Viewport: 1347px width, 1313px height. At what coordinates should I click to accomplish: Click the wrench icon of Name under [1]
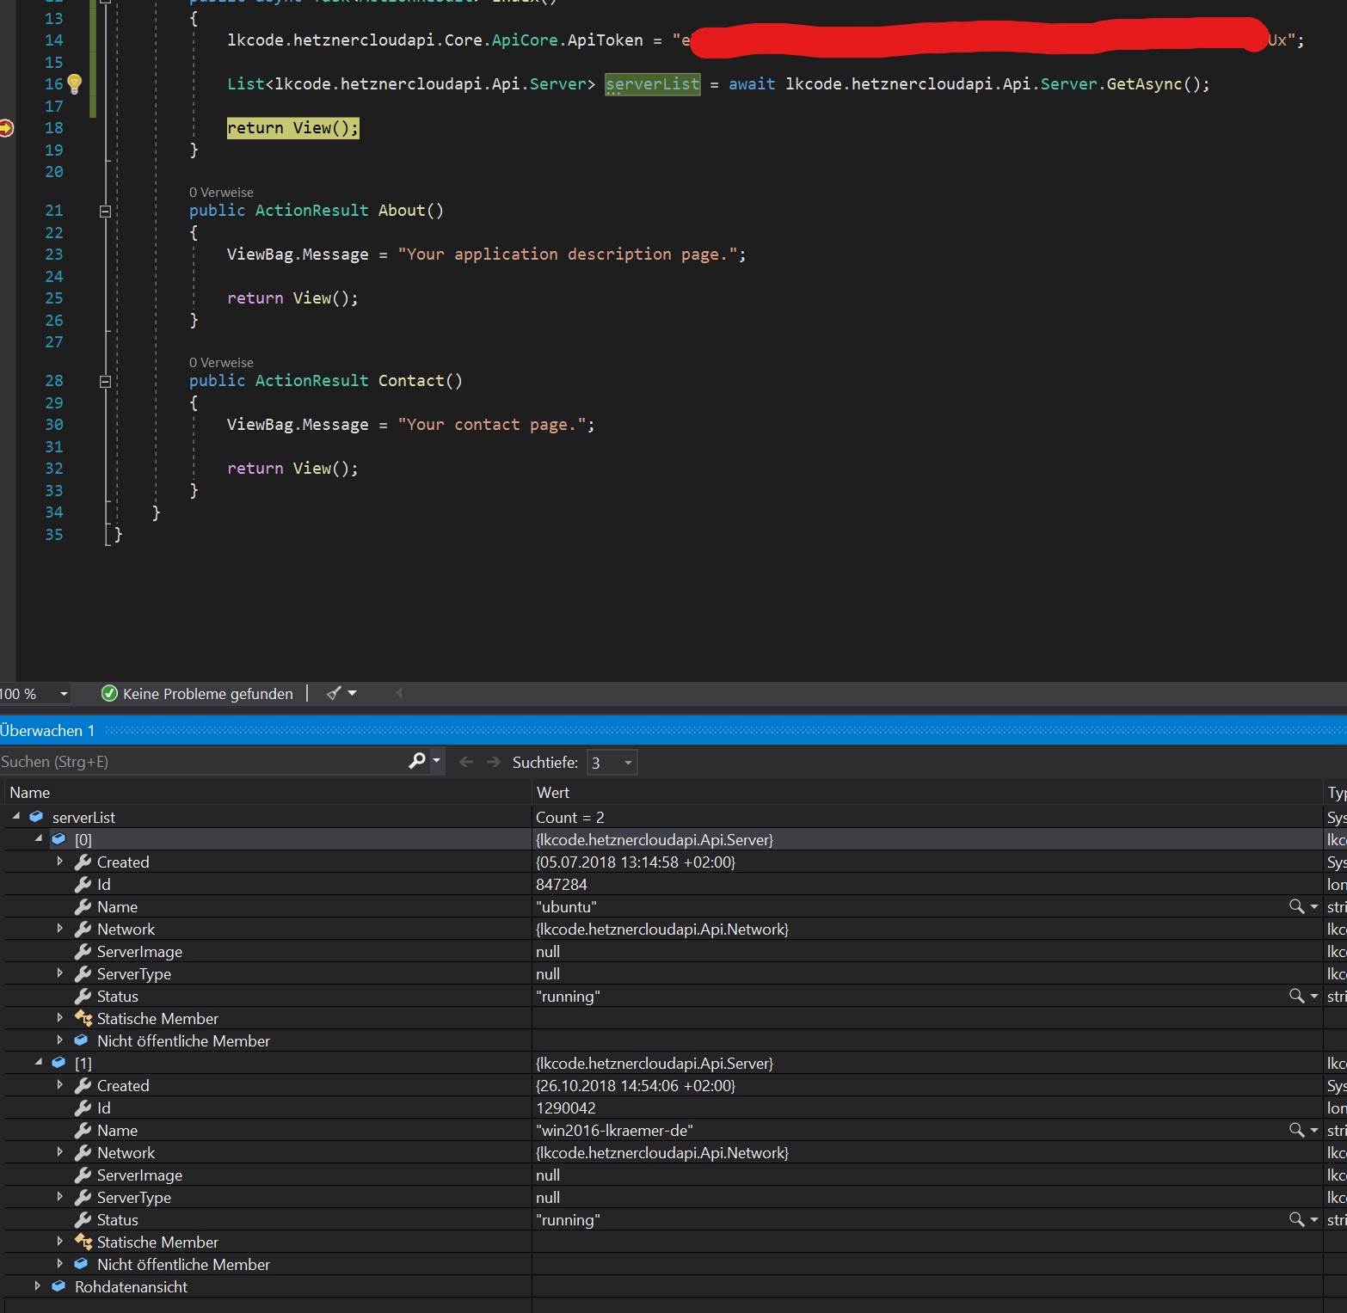coord(83,1130)
